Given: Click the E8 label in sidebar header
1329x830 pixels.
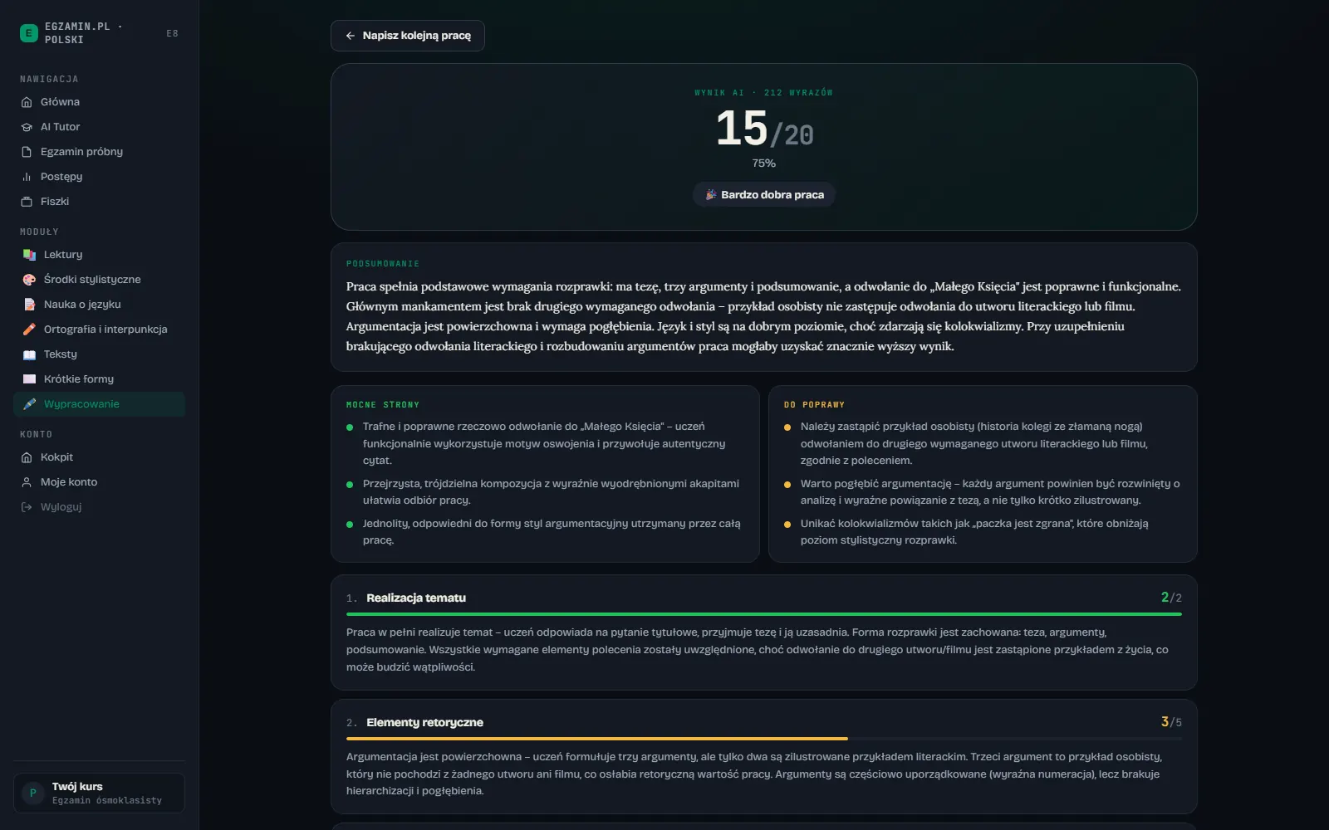Looking at the screenshot, I should (x=172, y=33).
